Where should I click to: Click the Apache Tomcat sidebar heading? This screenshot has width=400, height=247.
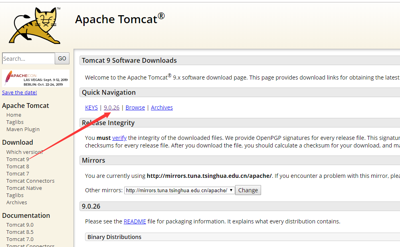pyautogui.click(x=26, y=106)
